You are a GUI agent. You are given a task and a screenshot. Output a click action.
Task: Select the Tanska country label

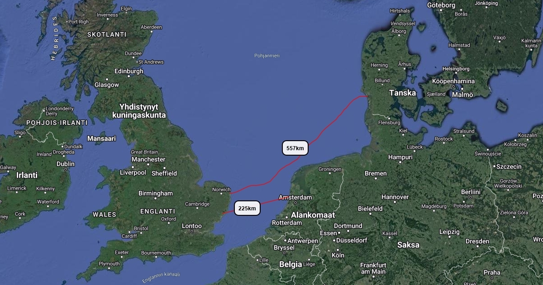click(x=402, y=93)
